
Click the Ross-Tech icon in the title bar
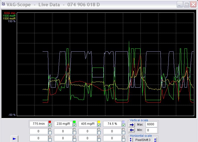point(4,4)
